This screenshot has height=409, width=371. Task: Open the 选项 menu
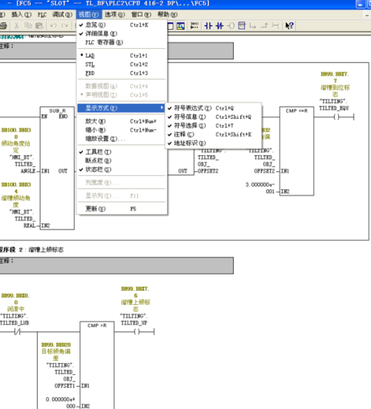coord(115,14)
